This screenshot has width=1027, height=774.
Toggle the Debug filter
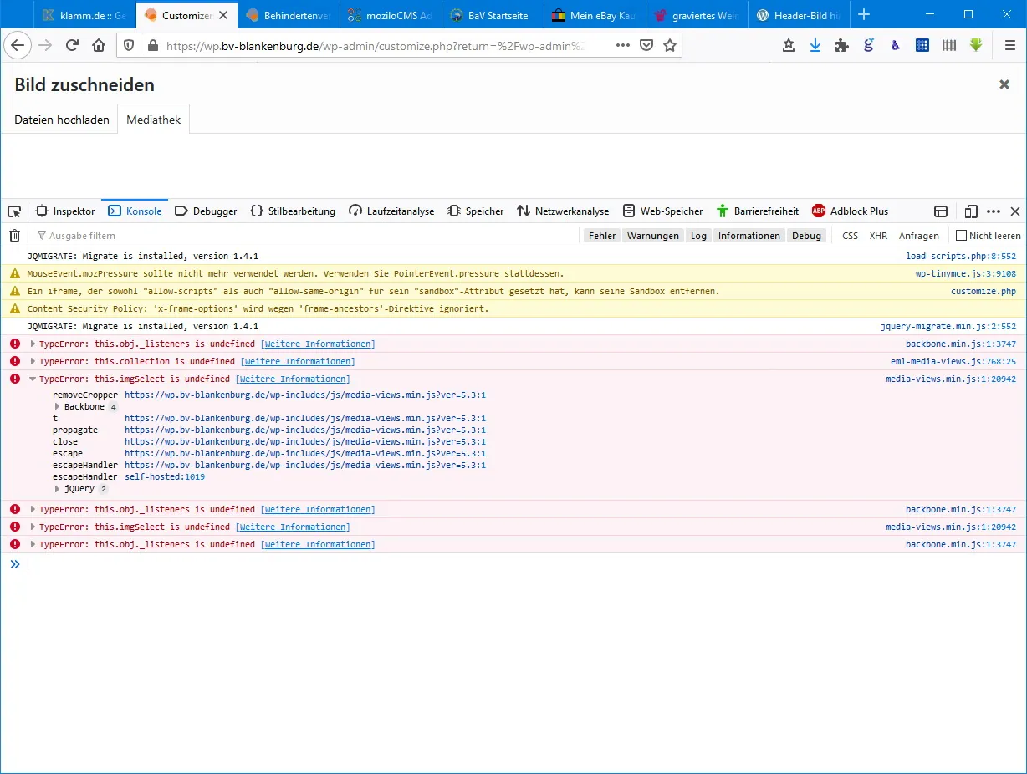click(x=807, y=236)
